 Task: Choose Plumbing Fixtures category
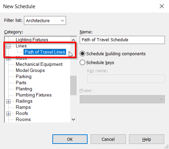click(34, 95)
